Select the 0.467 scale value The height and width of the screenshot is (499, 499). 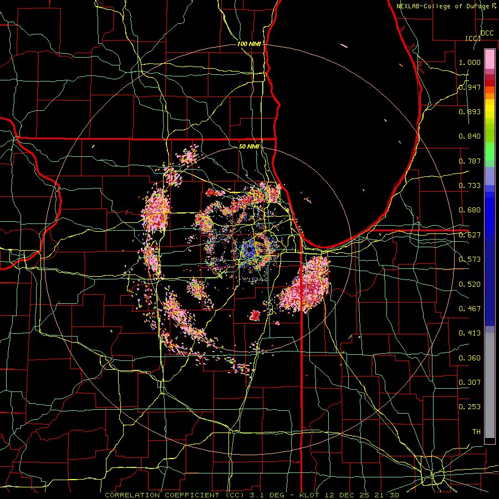470,309
